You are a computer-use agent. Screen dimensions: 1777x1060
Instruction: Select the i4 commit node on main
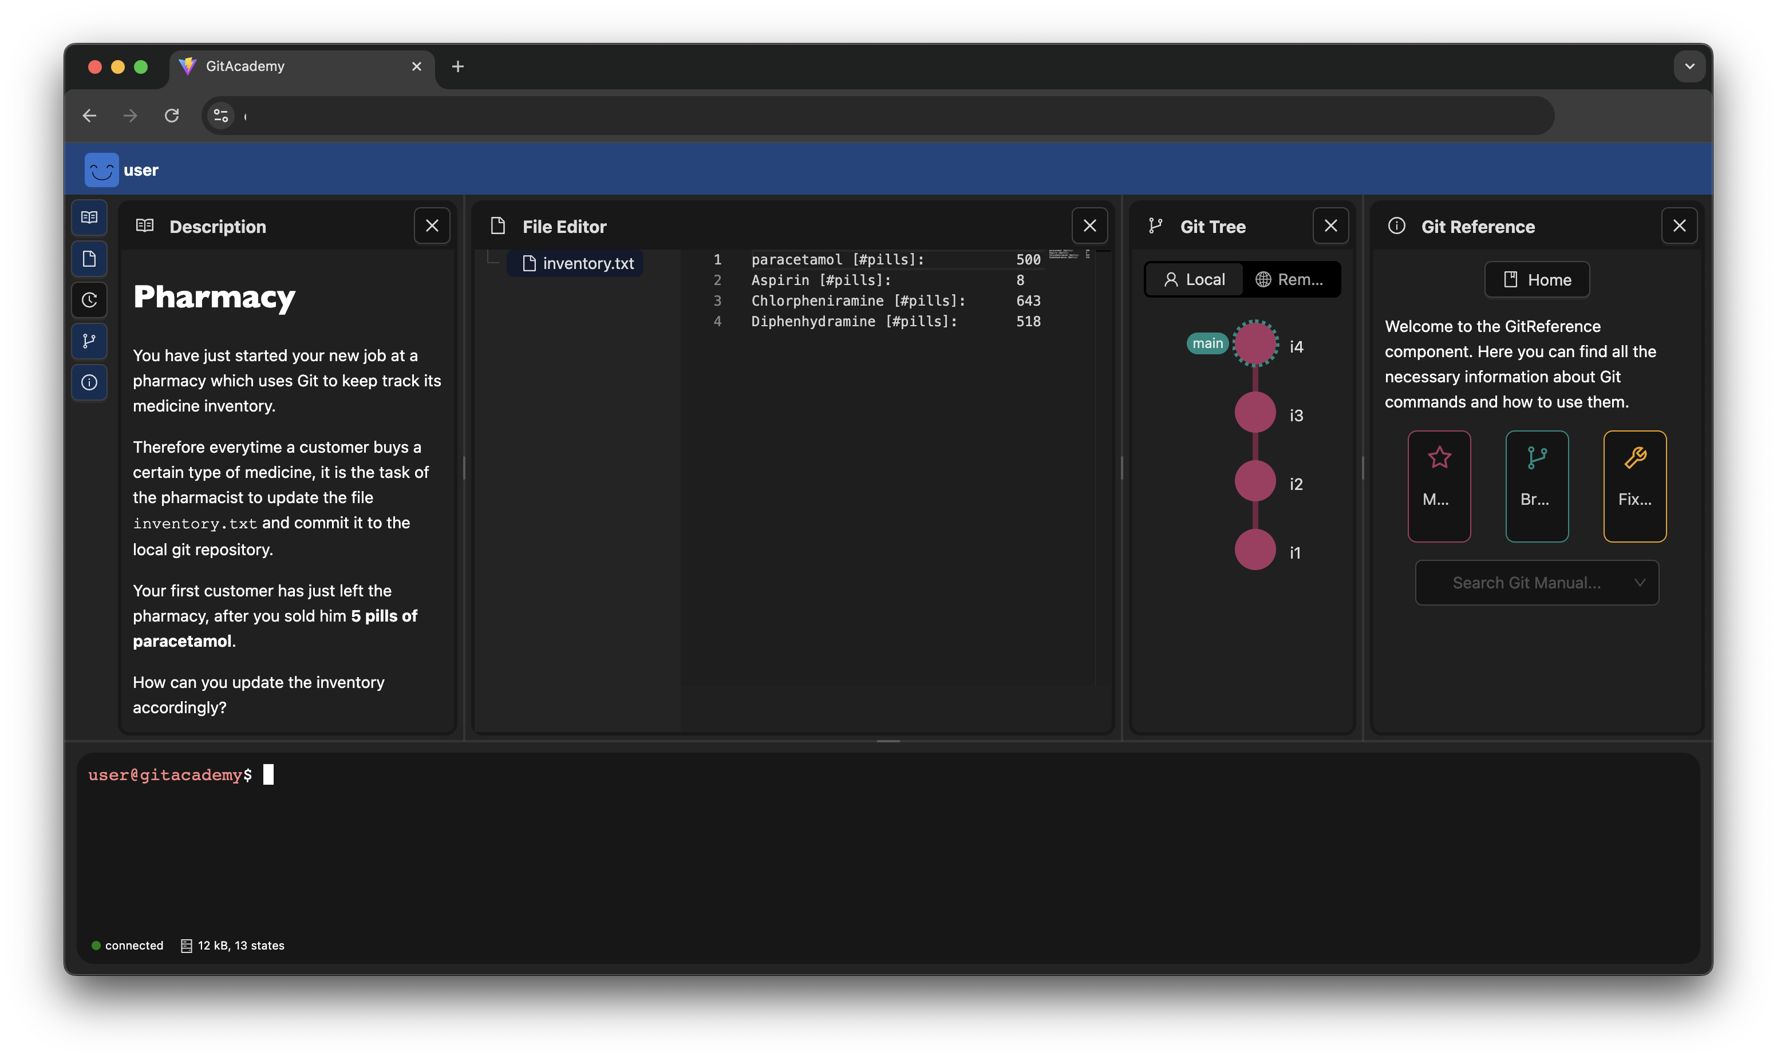[x=1255, y=345]
